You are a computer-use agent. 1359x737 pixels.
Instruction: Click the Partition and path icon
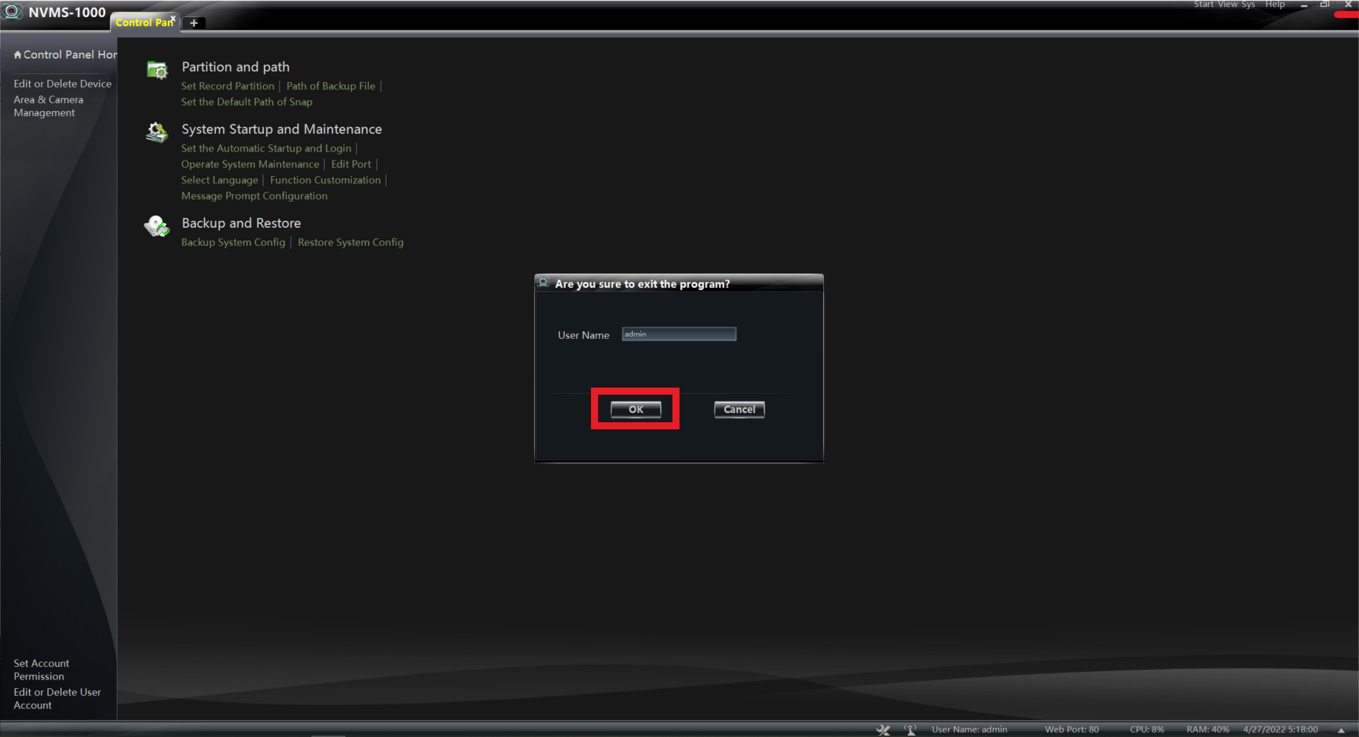[157, 70]
